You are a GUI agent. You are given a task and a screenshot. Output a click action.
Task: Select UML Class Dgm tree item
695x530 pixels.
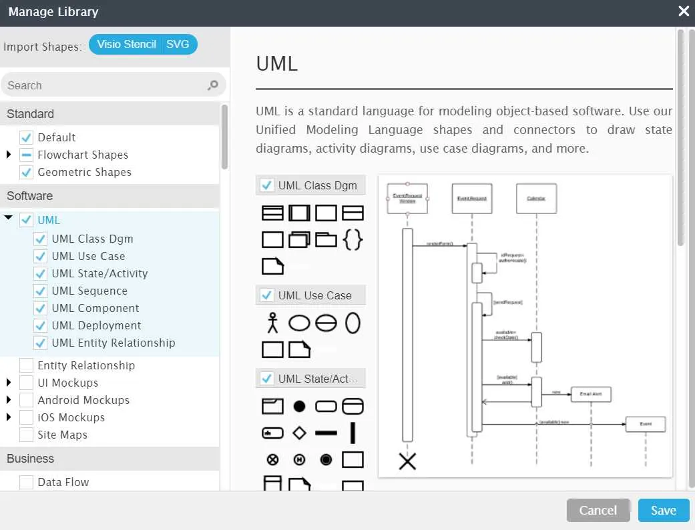tap(92, 239)
